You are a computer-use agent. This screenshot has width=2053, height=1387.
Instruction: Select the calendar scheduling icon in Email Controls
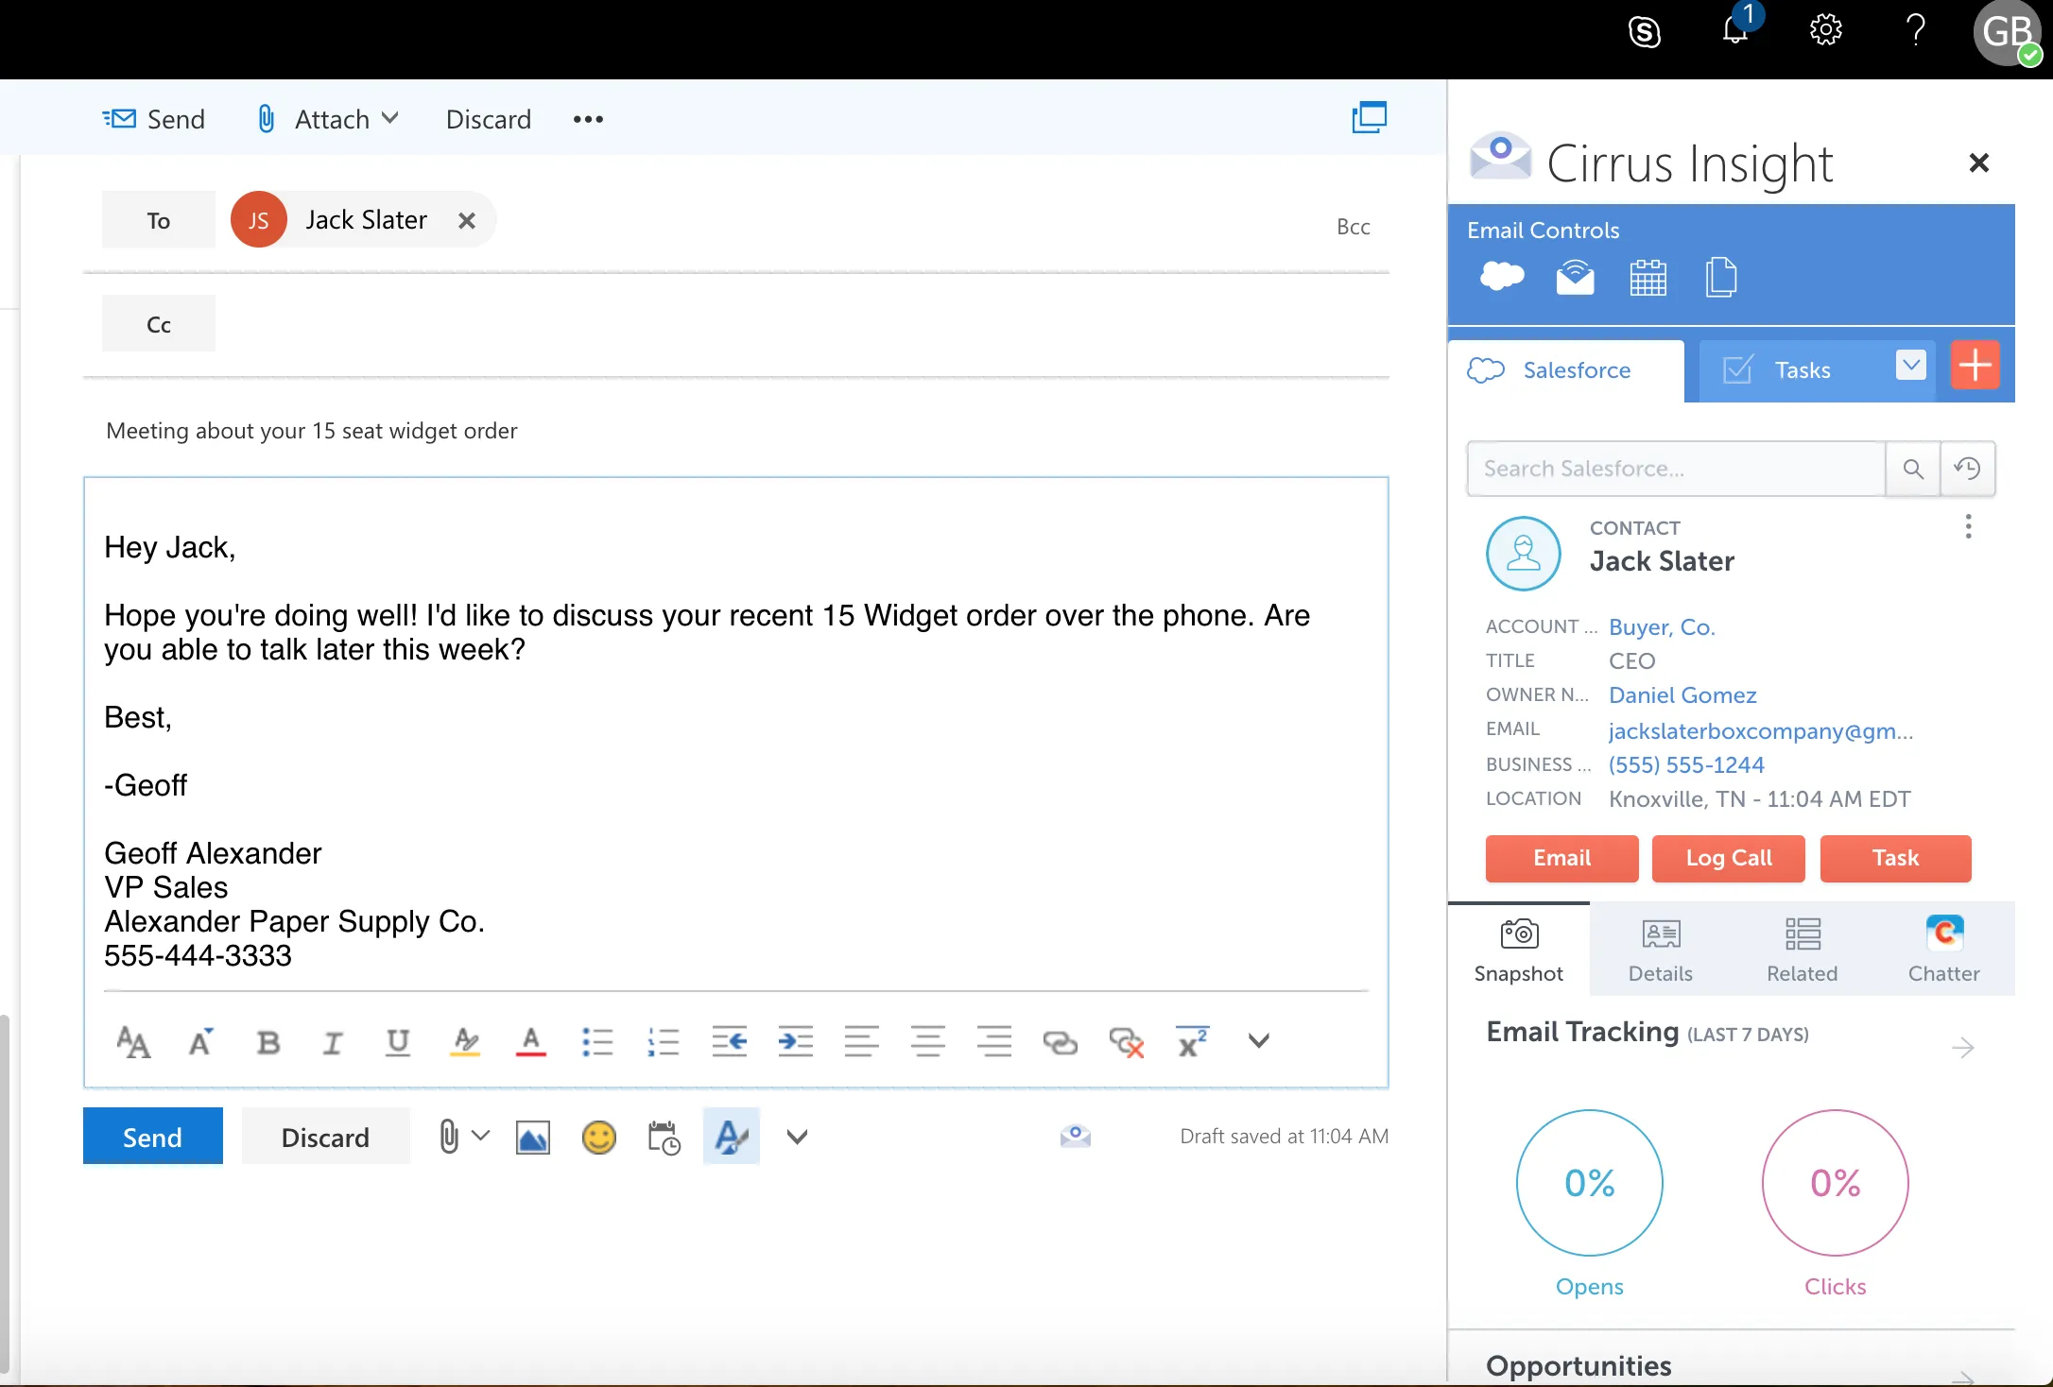[x=1648, y=277]
